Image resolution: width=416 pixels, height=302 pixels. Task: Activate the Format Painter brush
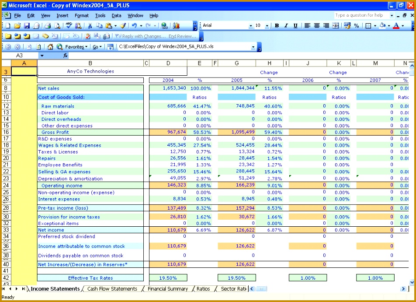click(x=123, y=26)
